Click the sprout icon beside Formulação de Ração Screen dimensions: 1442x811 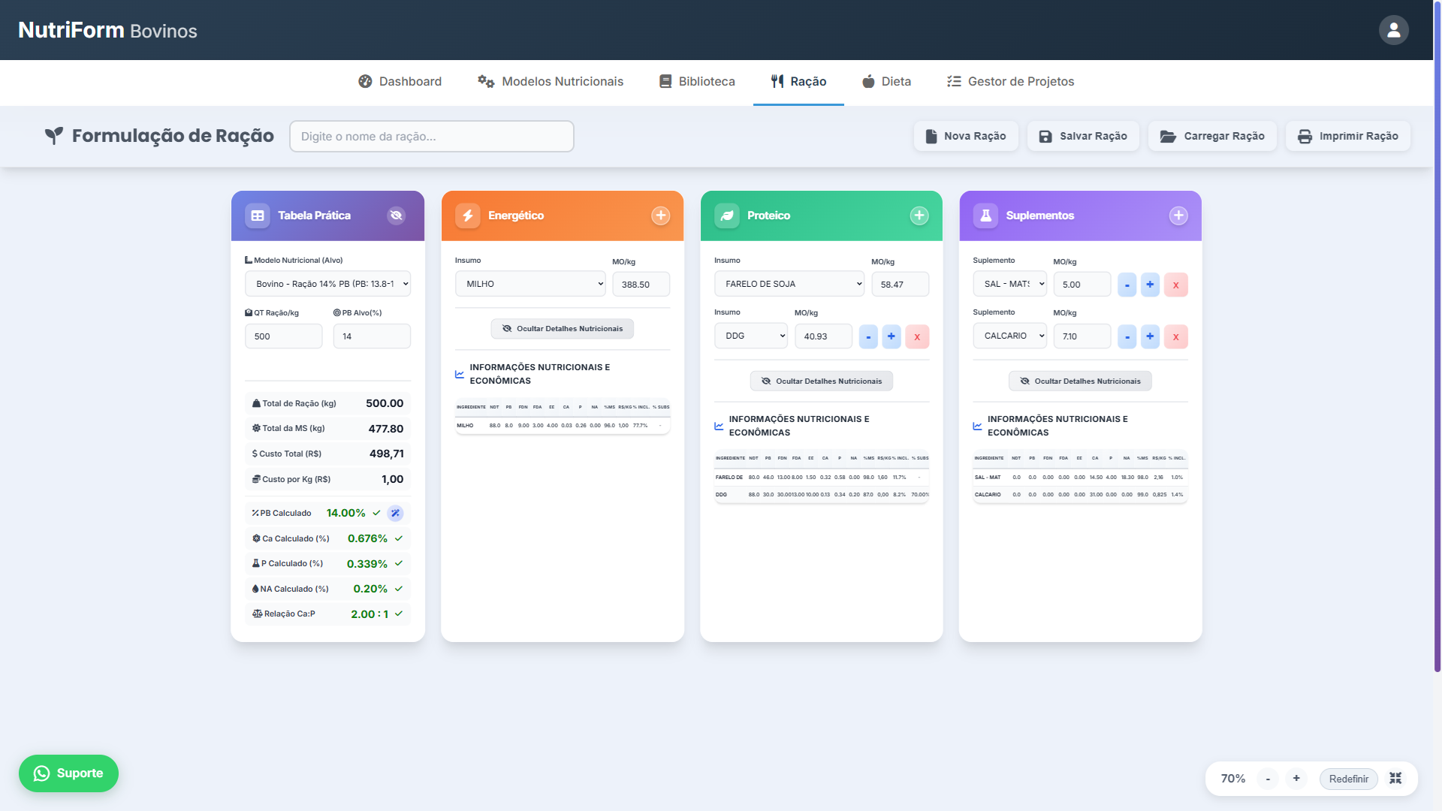[54, 136]
